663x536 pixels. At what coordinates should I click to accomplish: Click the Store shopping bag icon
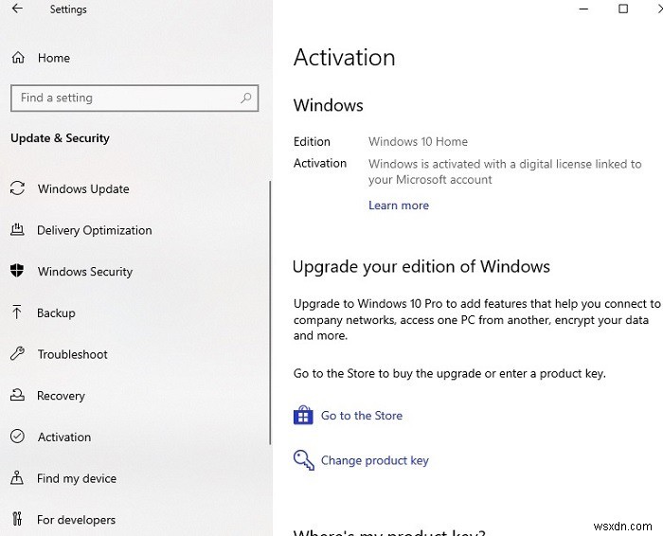click(x=303, y=415)
